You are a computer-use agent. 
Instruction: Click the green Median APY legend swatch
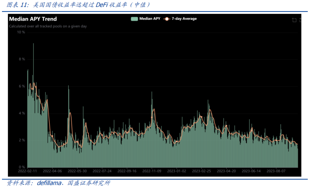134,19
